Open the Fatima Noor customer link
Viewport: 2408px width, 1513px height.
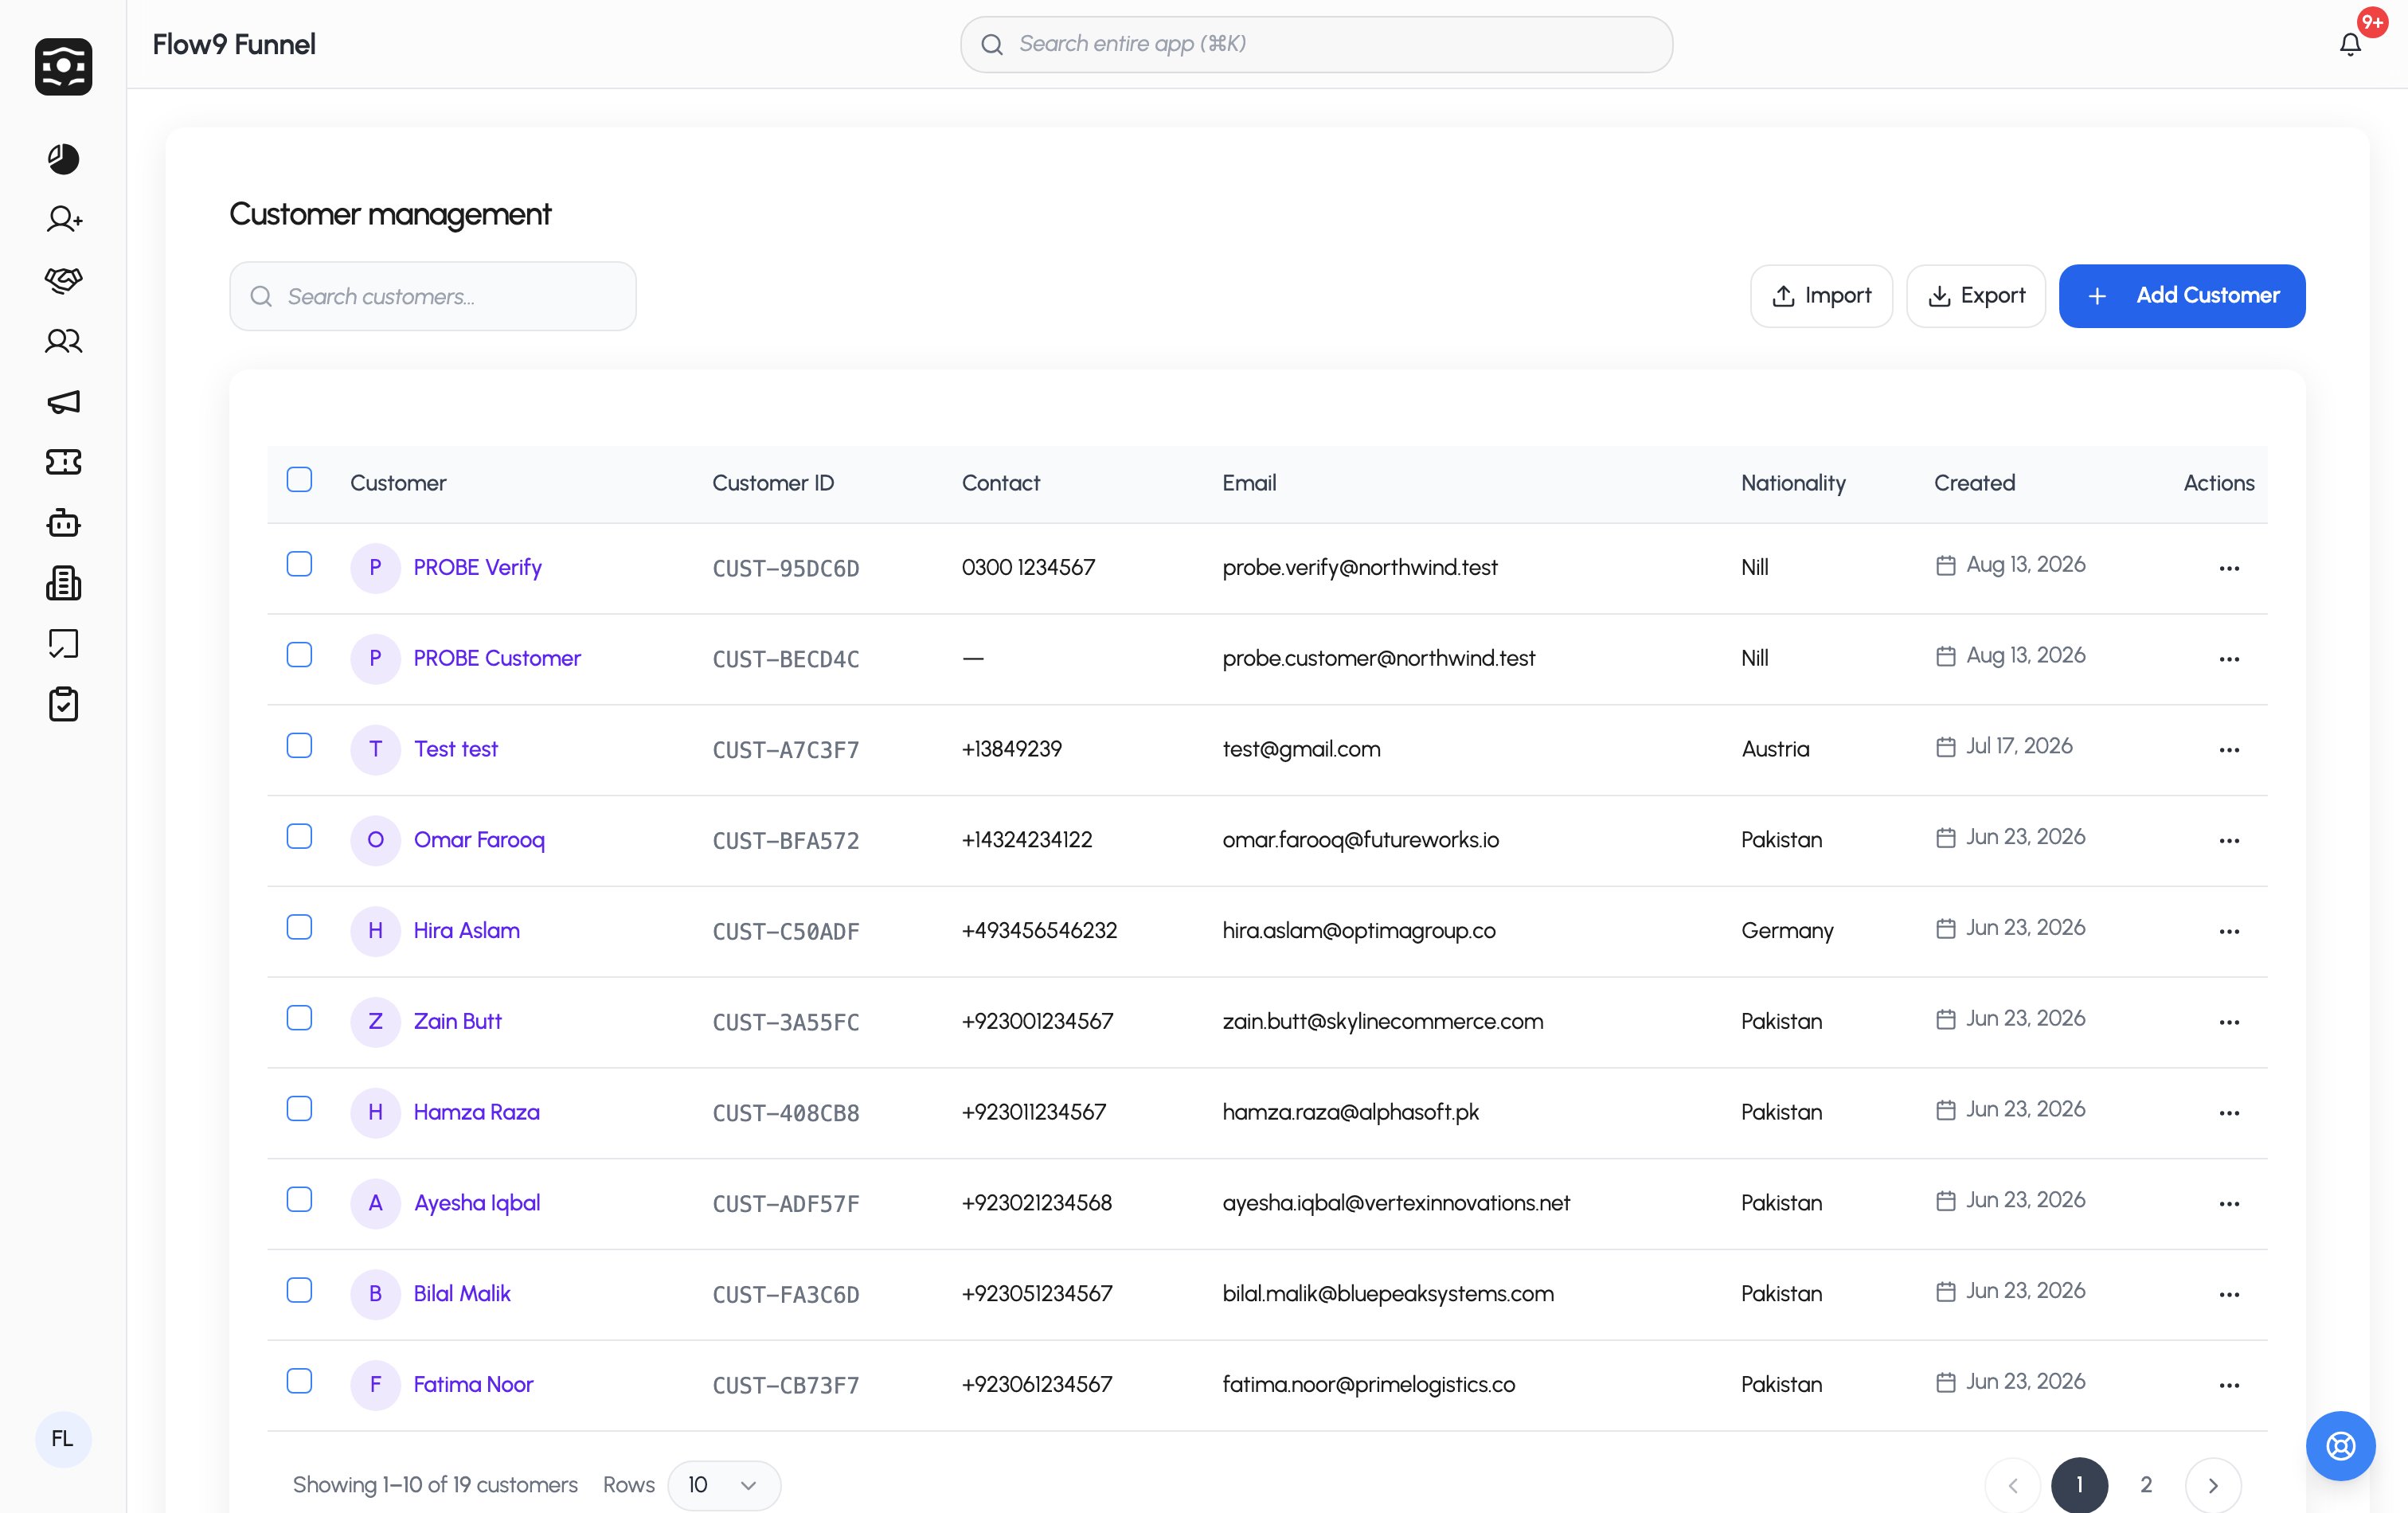tap(473, 1385)
